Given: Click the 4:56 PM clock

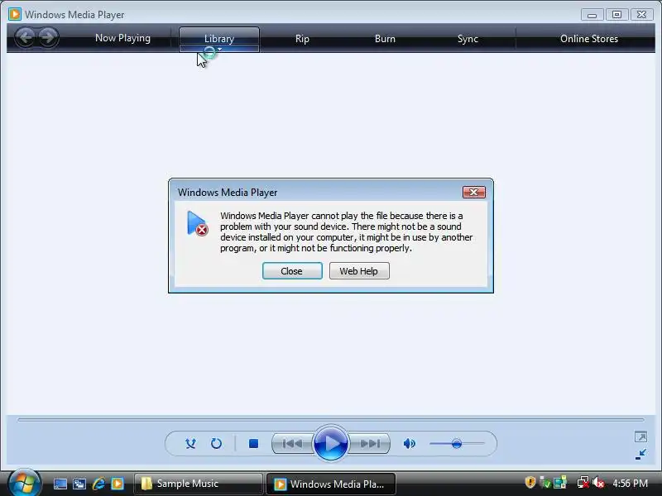Looking at the screenshot, I should coord(630,483).
